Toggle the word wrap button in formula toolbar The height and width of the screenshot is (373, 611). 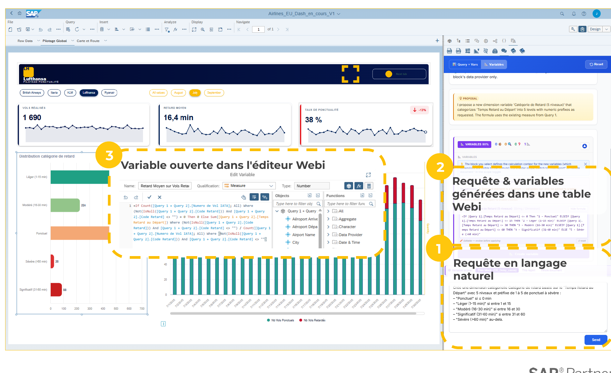(254, 197)
